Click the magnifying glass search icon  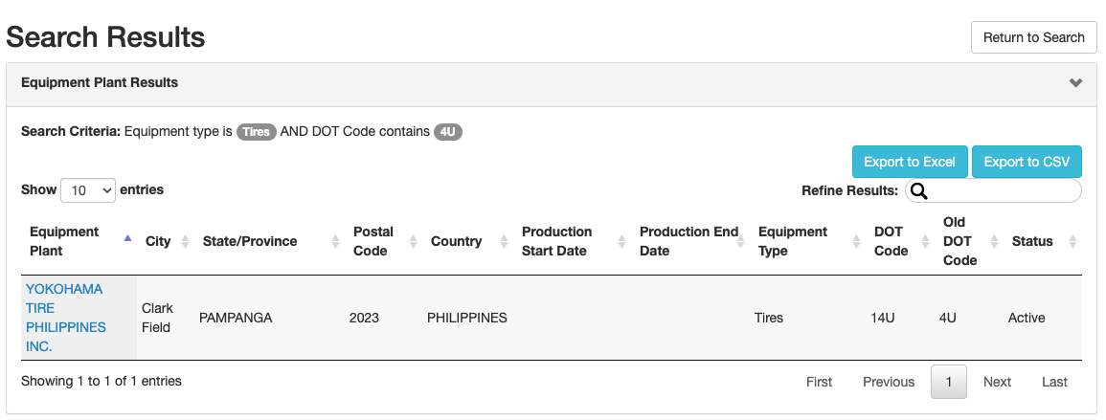pos(919,191)
